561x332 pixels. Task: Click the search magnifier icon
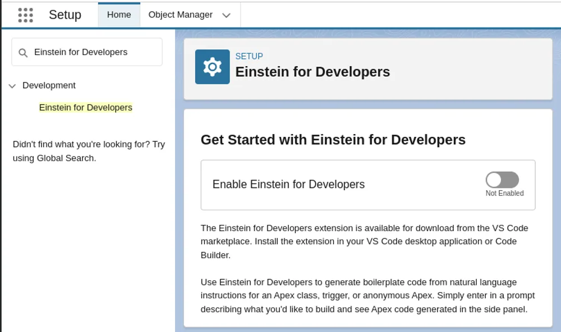click(x=23, y=53)
